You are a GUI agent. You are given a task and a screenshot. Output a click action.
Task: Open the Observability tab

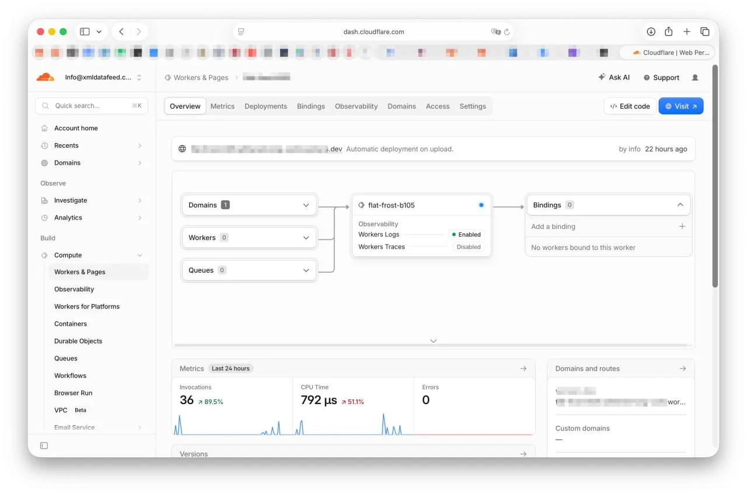tap(356, 106)
